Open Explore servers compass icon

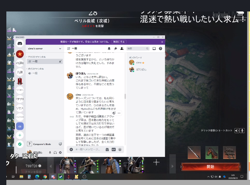coord(20,144)
